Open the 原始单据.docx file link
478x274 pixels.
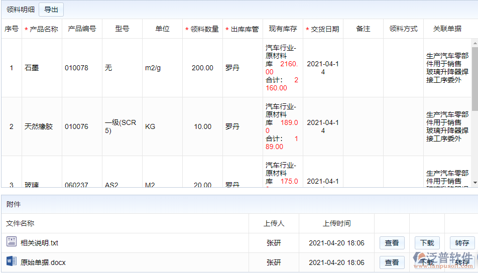pos(43,262)
